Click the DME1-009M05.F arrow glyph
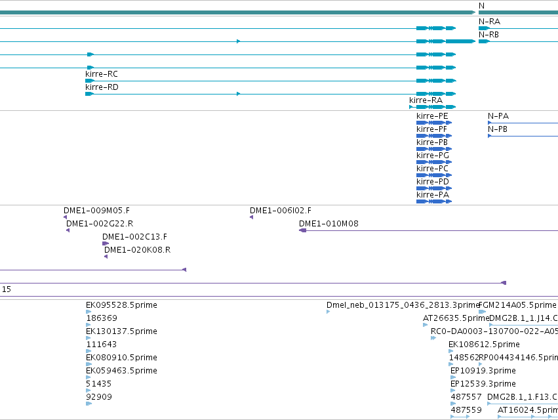Image resolution: width=558 pixels, height=420 pixels. [x=65, y=217]
